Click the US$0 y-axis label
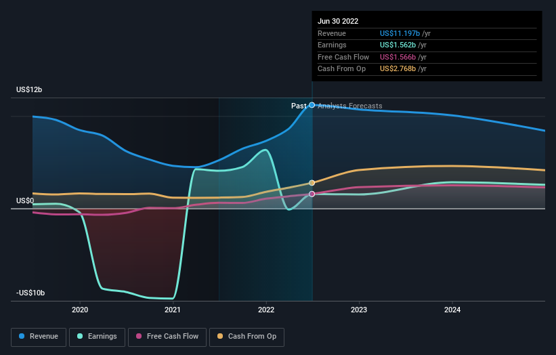The height and width of the screenshot is (355, 556). point(25,201)
